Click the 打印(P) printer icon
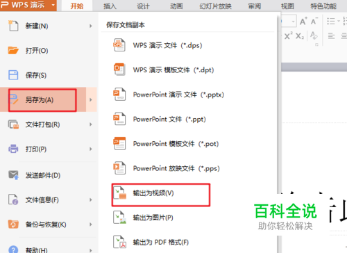The image size is (347, 253). 13,149
